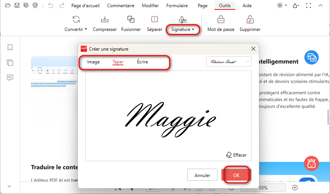Click the Save floppy disk icon

[17, 5]
